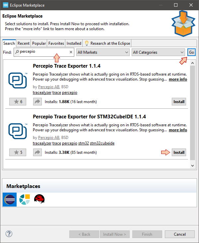Click the stm32cubeide tag link
The height and width of the screenshot is (243, 199).
[x=102, y=143]
